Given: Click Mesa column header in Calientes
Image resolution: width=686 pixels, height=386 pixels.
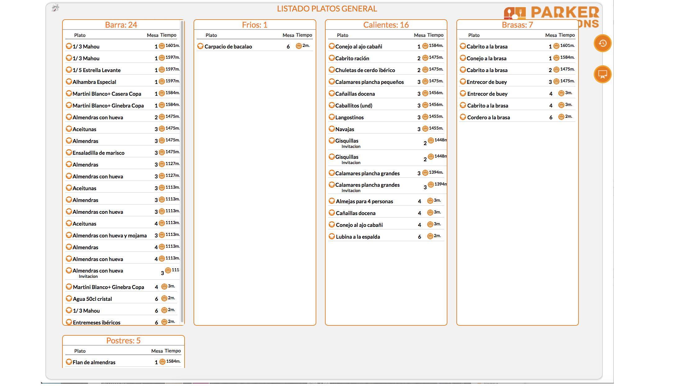Looking at the screenshot, I should click(419, 35).
